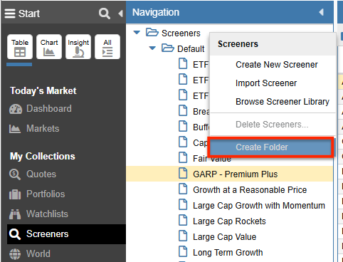Collapse the Navigation panel arrow
Viewport: 343px width, 262px height.
click(322, 12)
